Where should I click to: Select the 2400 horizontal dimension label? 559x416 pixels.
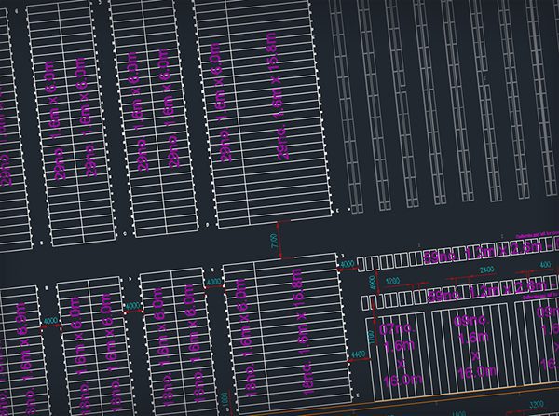coord(488,270)
